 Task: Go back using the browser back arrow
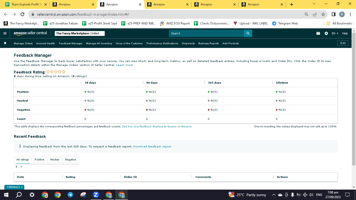click(6, 14)
